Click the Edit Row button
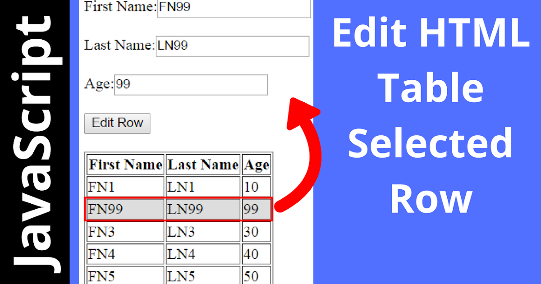This screenshot has width=541, height=284. click(x=117, y=123)
